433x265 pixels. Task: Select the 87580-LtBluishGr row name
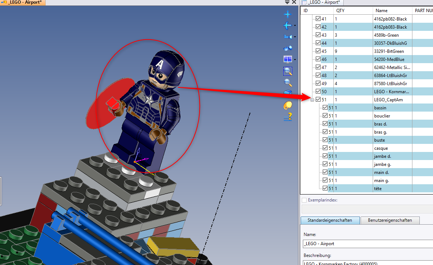390,84
